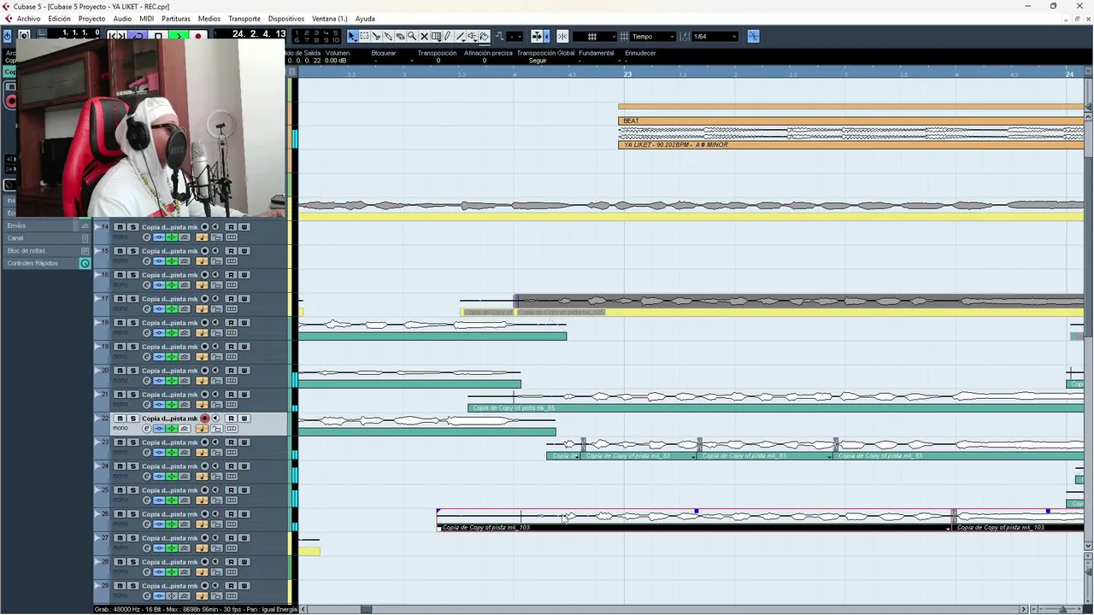Click lock icon on track 16
Screen dimensions: 1094x615
click(x=216, y=285)
